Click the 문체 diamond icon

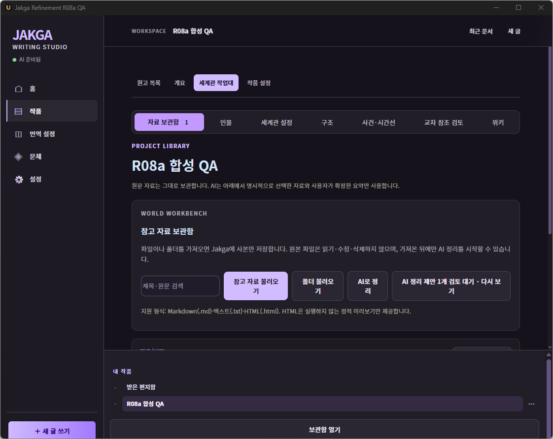click(18, 157)
